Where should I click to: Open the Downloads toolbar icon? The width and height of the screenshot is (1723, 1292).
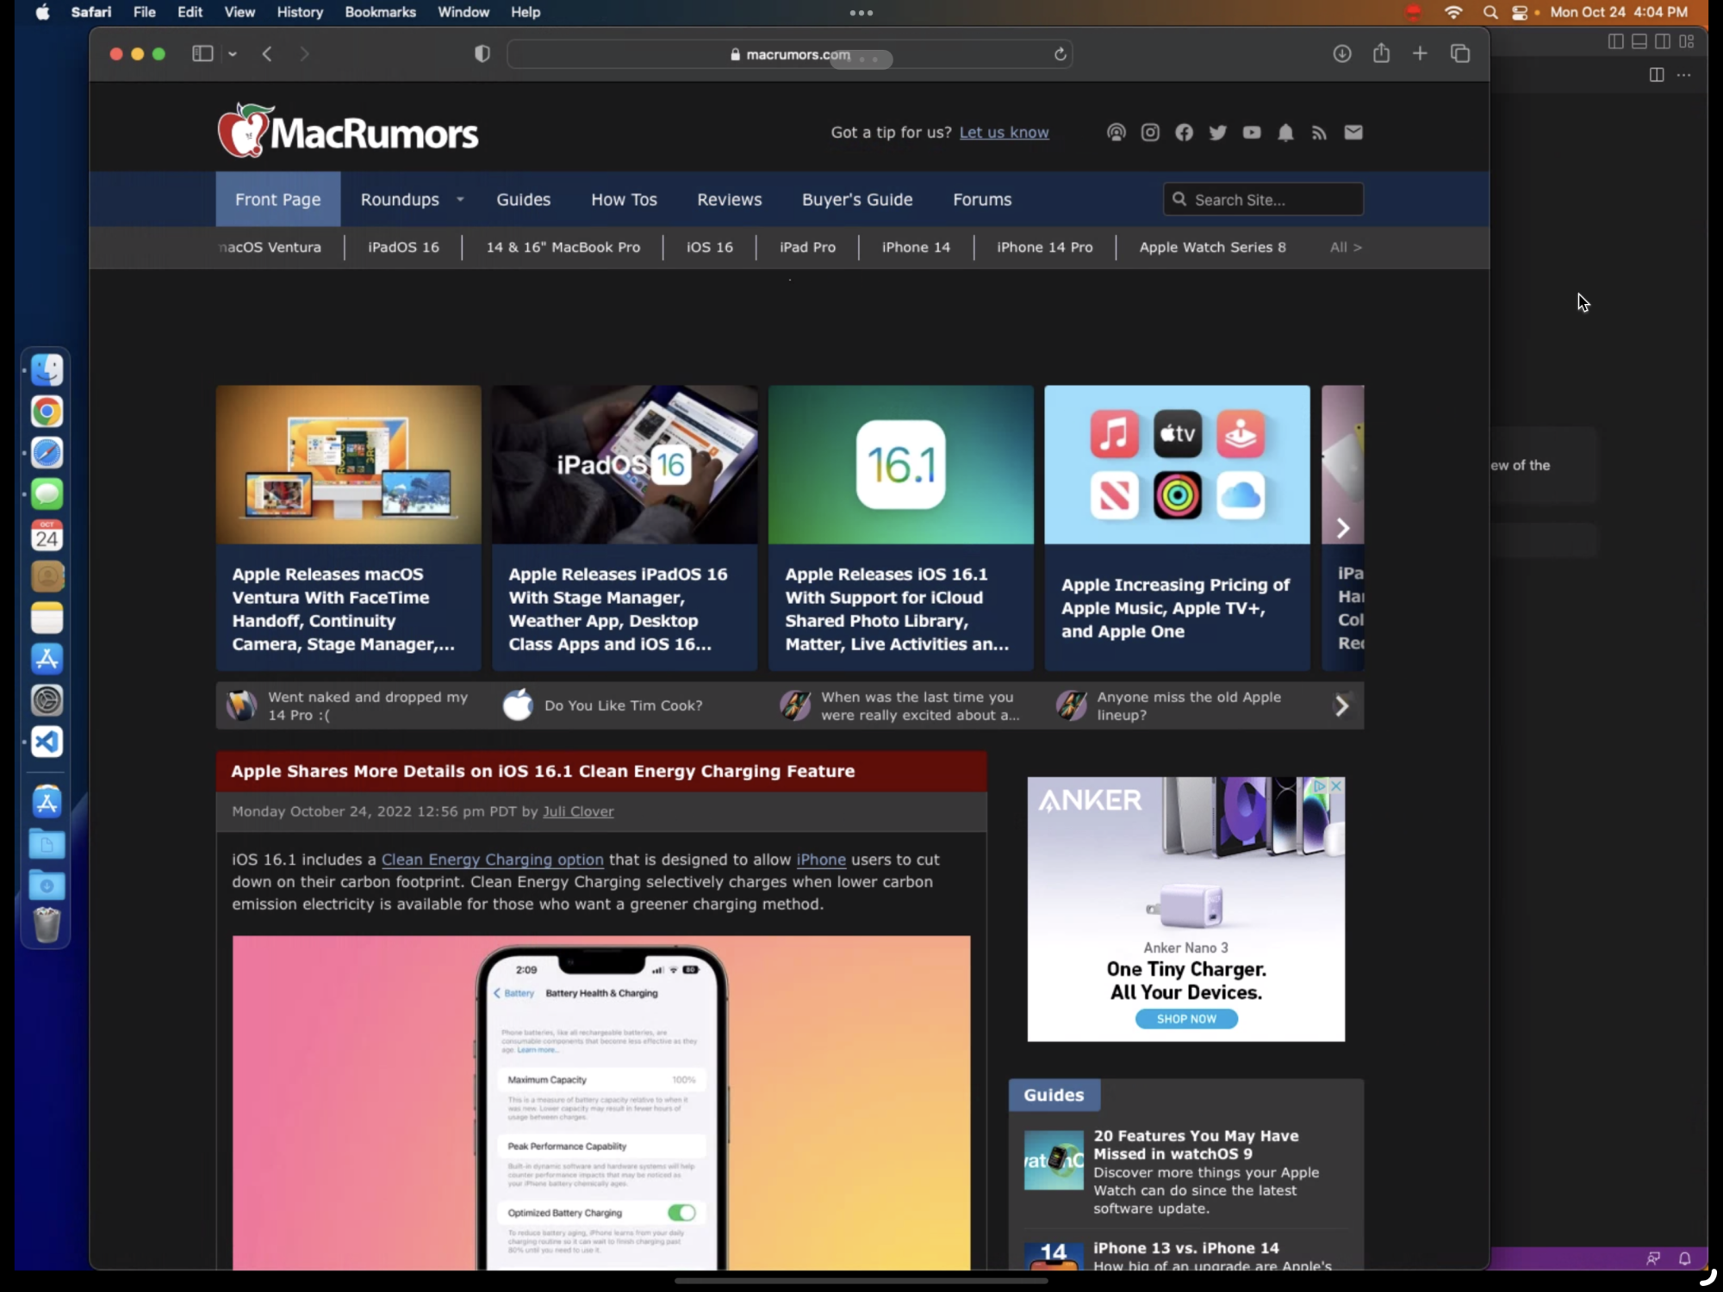tap(1341, 53)
